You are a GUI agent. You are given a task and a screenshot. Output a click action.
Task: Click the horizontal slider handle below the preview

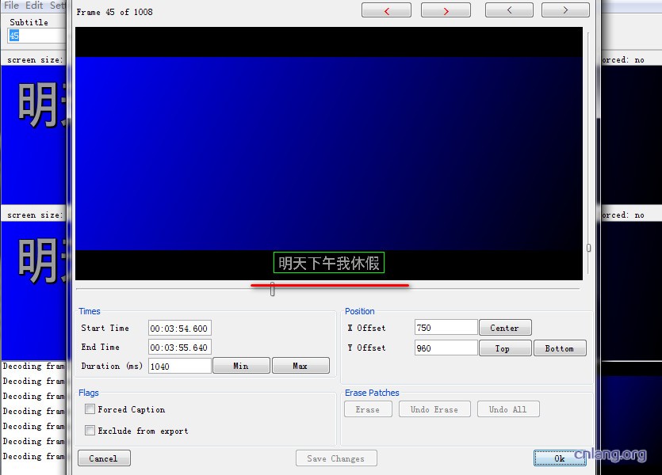tap(272, 291)
